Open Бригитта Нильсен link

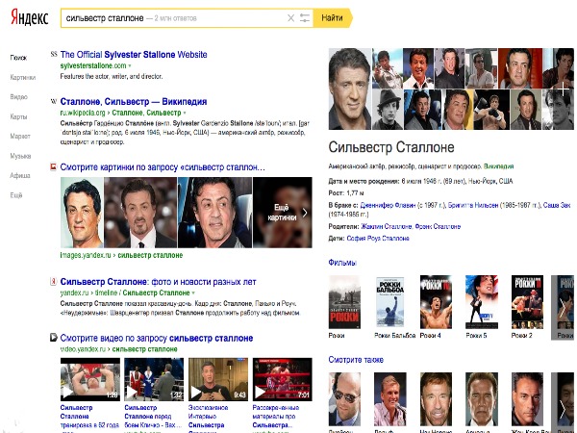[473, 205]
